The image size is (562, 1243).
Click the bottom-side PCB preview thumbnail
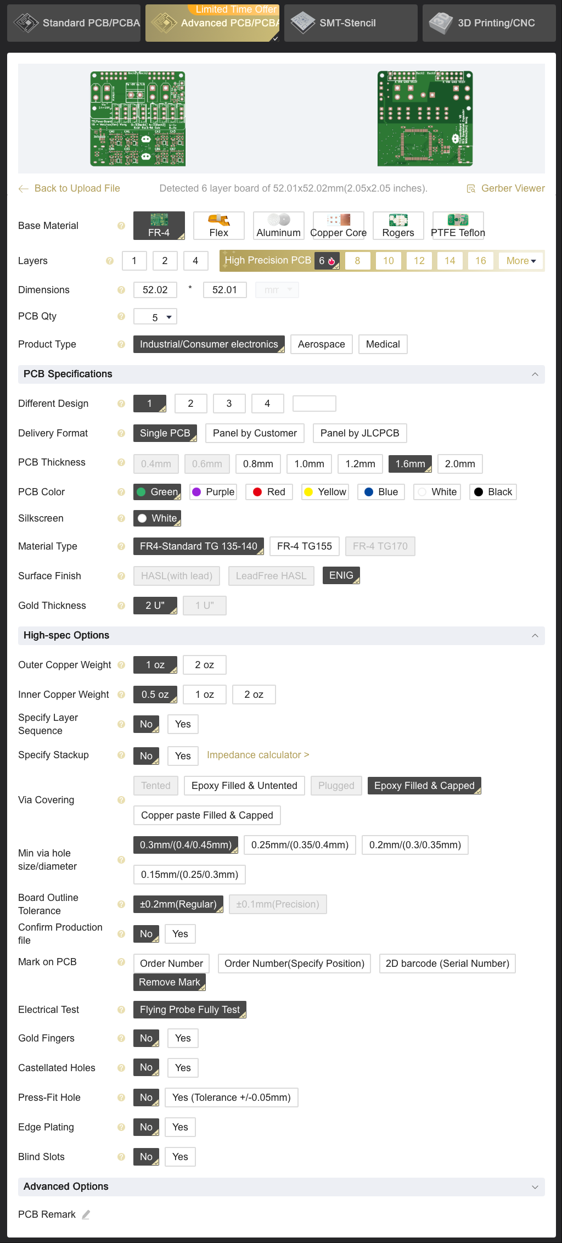425,119
